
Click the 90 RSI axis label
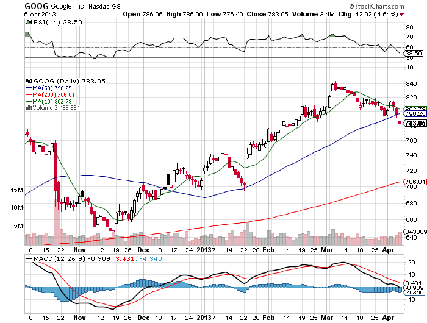pos(410,27)
